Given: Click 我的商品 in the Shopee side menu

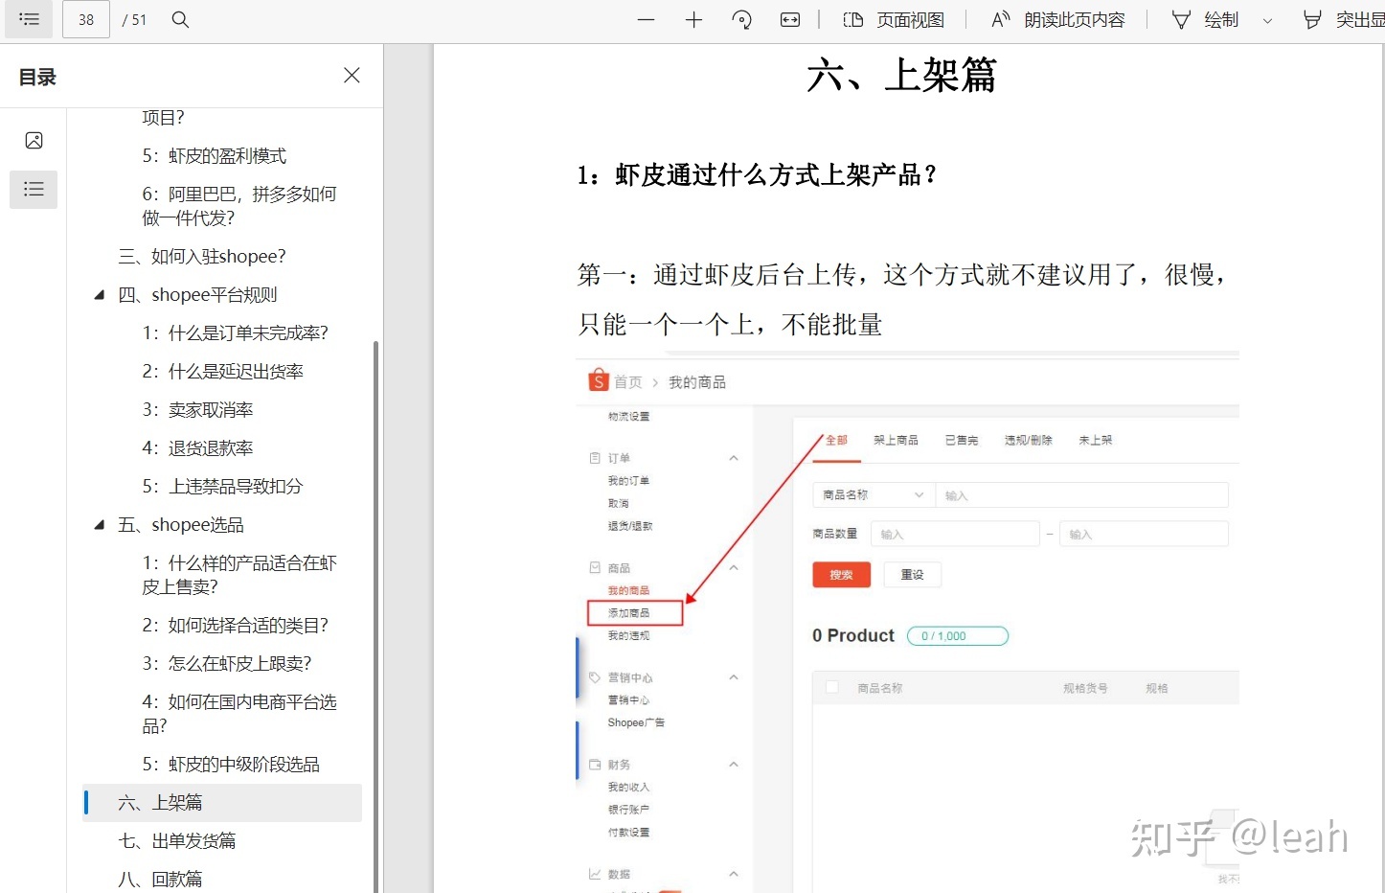Looking at the screenshot, I should click(628, 590).
